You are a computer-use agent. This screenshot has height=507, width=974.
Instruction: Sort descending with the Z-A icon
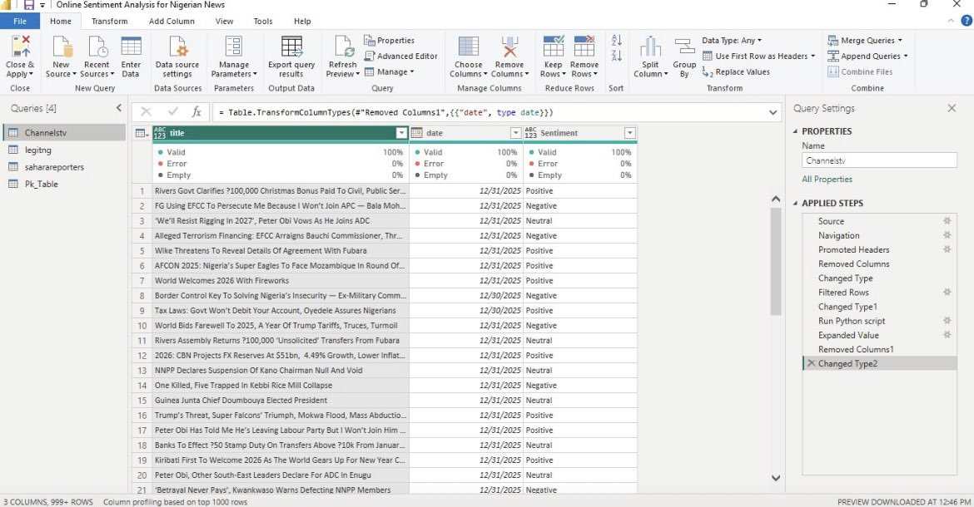(x=616, y=56)
